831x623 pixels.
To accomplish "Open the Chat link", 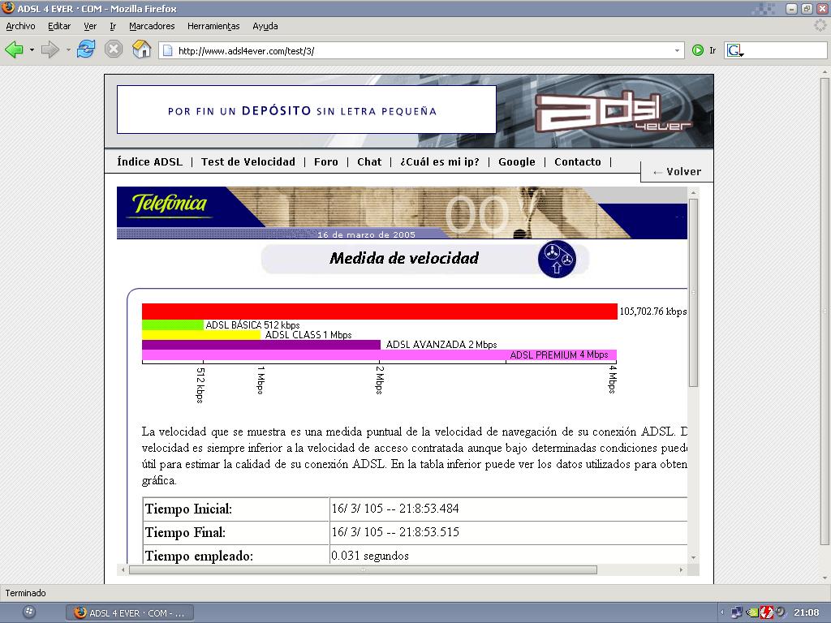I will tap(369, 162).
